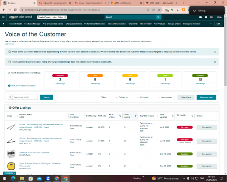Show hidden system tray icons

[184, 178]
